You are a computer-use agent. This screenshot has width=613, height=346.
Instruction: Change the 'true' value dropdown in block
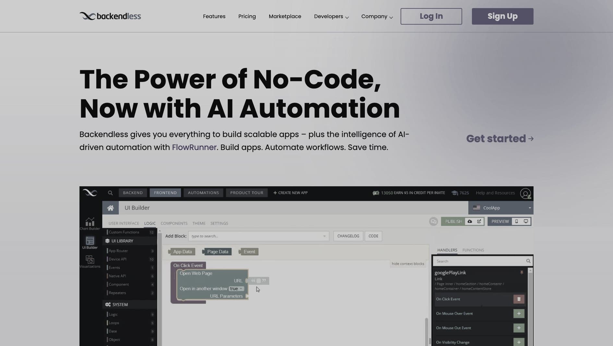coord(236,289)
